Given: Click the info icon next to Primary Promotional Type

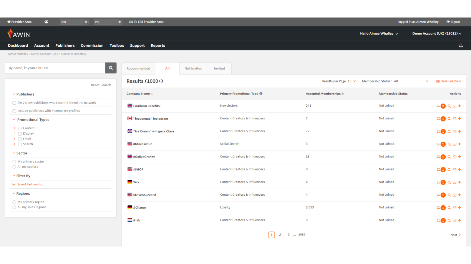Looking at the screenshot, I should point(261,94).
